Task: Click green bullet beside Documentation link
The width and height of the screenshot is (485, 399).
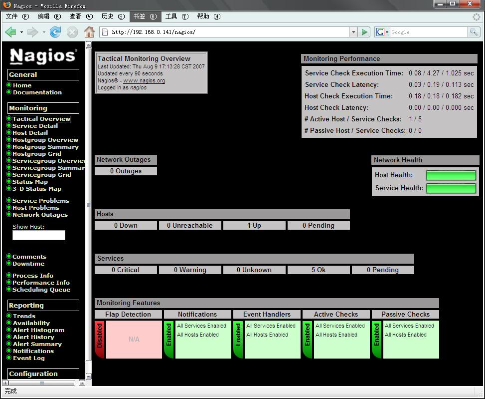Action: pos(9,92)
